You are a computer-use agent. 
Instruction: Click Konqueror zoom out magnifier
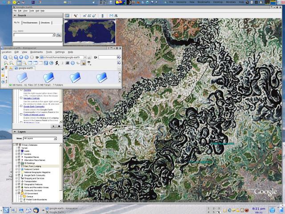click(12, 63)
